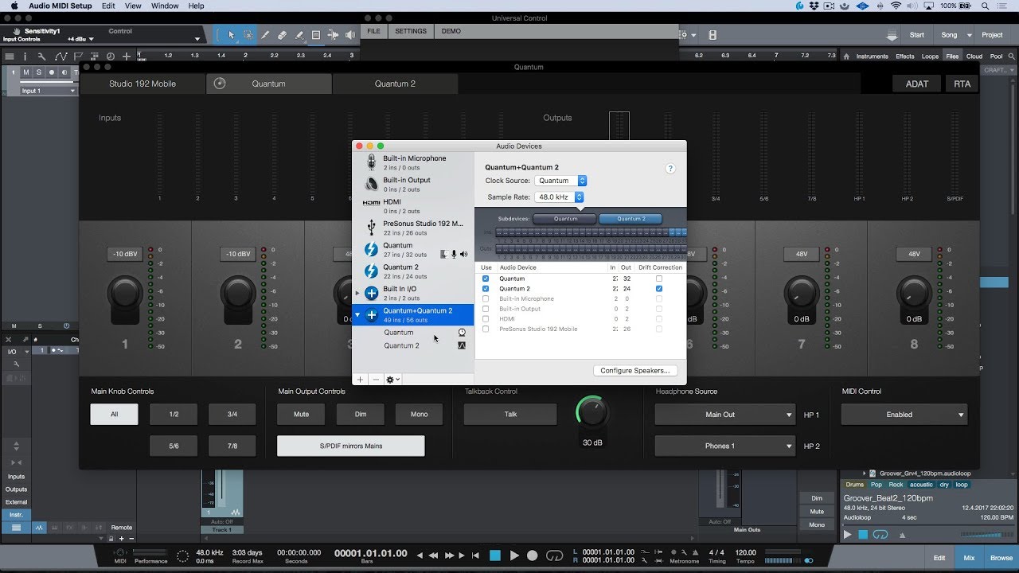Toggle Use checkbox for Quantum subdevice
Image resolution: width=1019 pixels, height=573 pixels.
click(486, 279)
